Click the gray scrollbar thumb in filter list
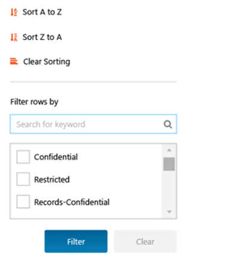 coord(169,164)
